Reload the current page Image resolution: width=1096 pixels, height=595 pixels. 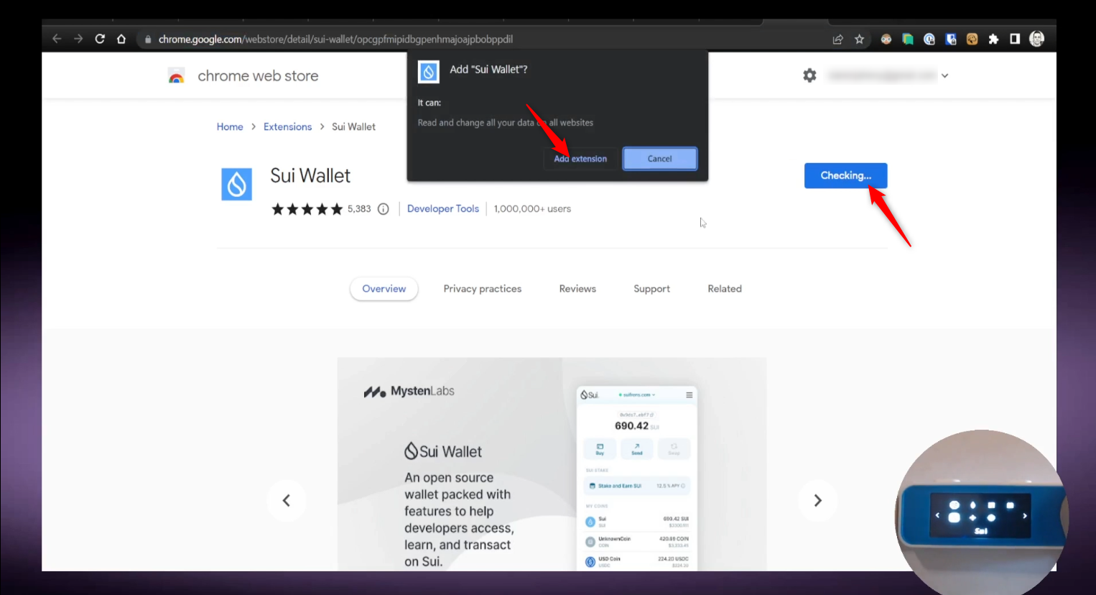(x=100, y=39)
